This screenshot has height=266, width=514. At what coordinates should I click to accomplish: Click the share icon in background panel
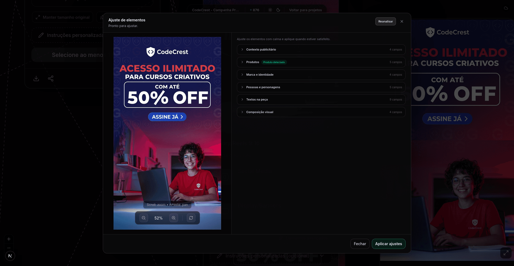51,79
